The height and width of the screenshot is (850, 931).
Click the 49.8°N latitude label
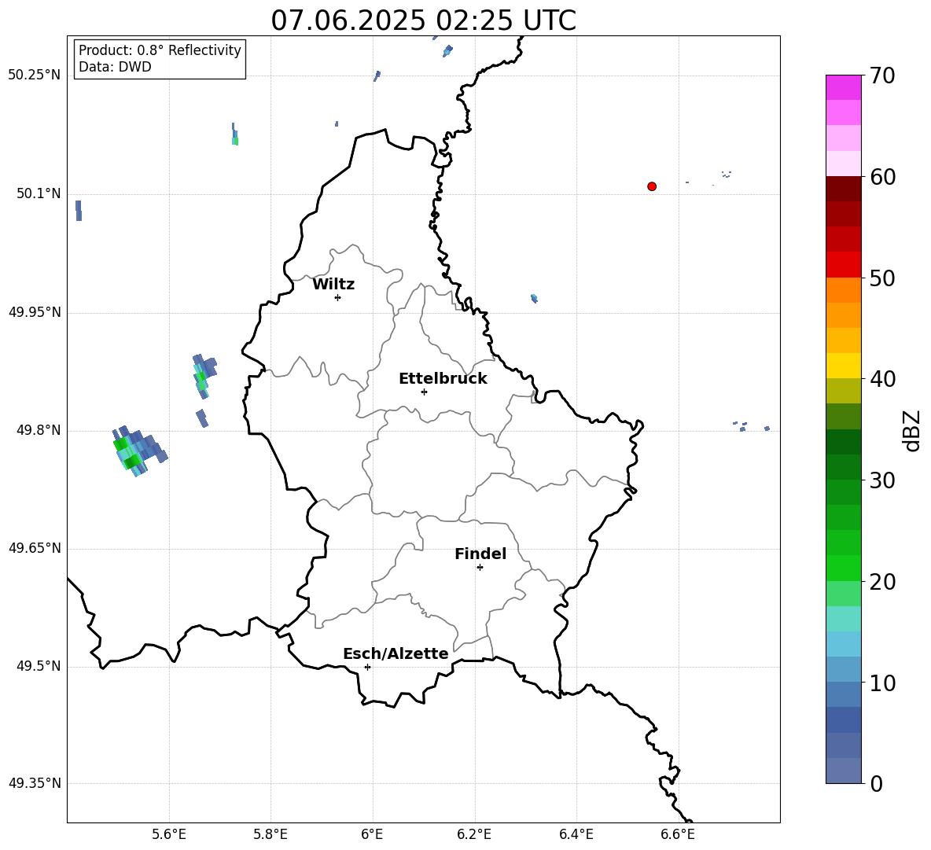(38, 430)
